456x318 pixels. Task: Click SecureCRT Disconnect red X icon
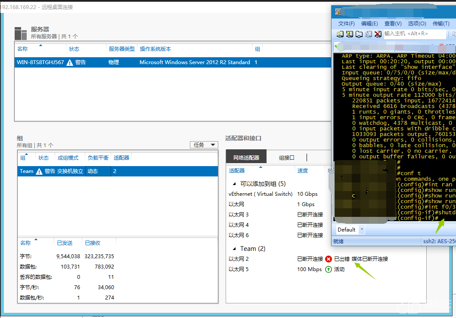[378, 34]
